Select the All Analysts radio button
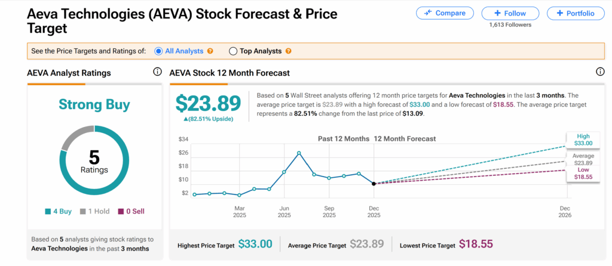 (158, 51)
